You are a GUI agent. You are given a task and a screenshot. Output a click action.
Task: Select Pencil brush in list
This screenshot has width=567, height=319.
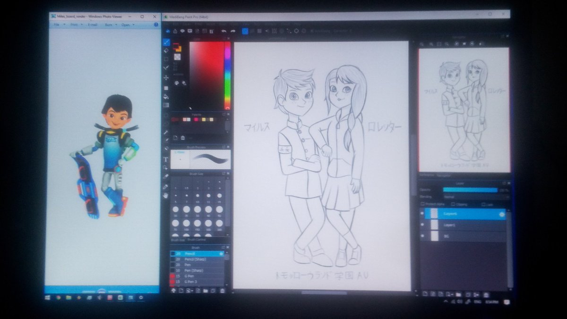[197, 254]
